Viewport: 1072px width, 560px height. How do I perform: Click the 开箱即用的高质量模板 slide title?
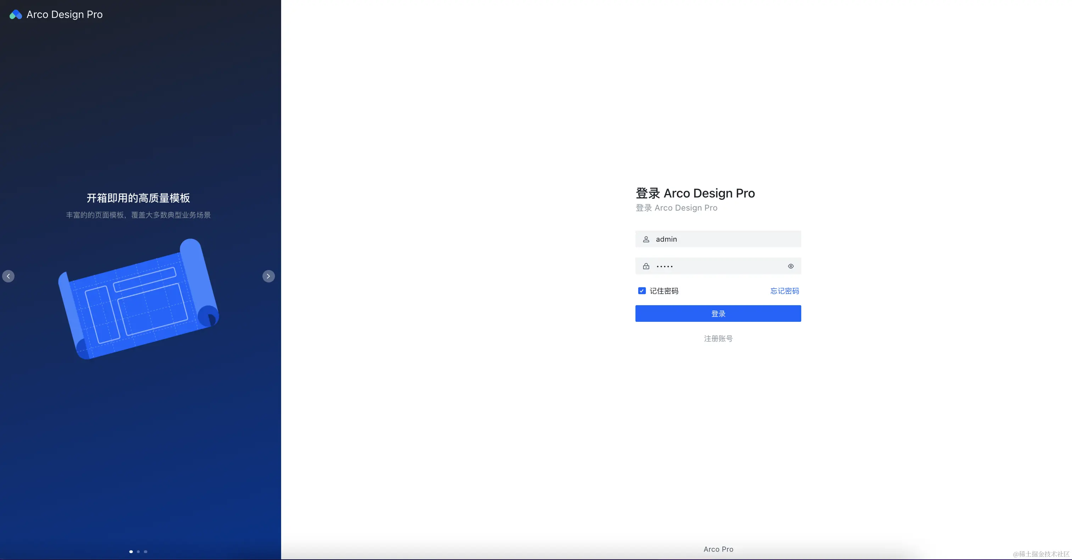click(138, 198)
